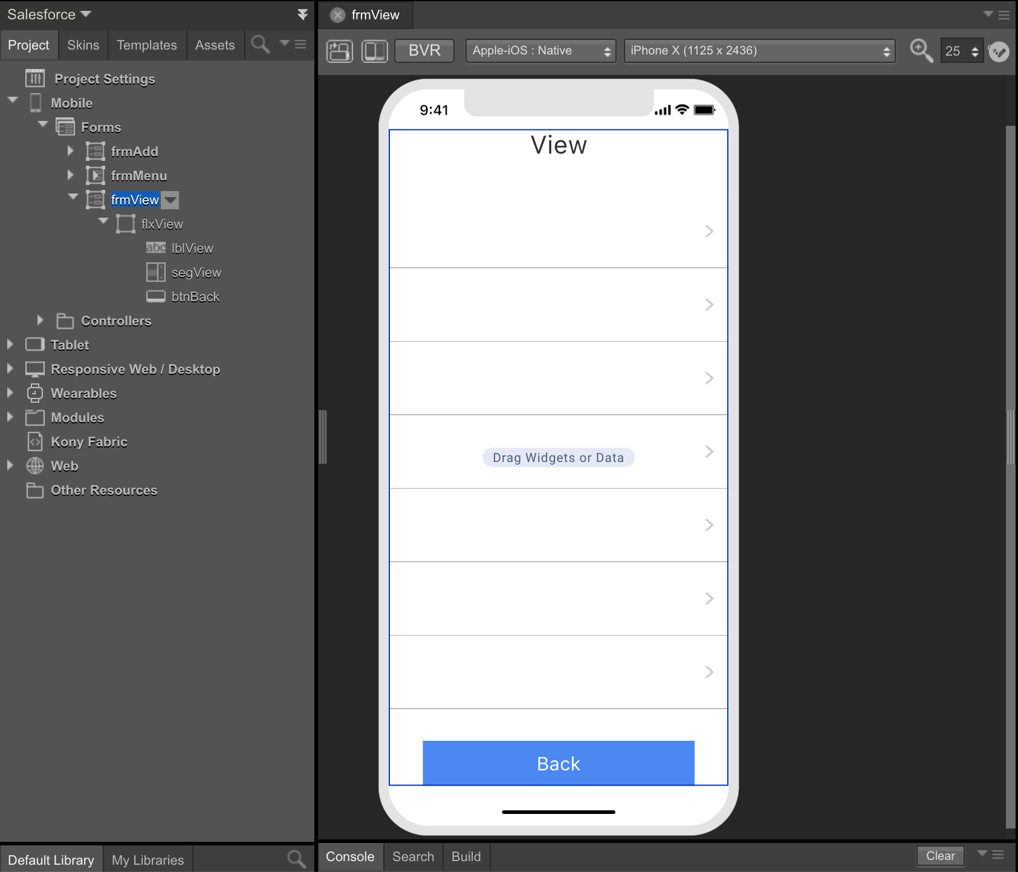This screenshot has height=872, width=1018.
Task: Click the Back button on the form canvas
Action: 558,763
